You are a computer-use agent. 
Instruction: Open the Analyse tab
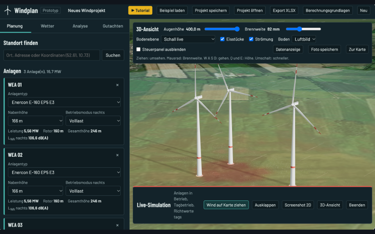coord(80,26)
